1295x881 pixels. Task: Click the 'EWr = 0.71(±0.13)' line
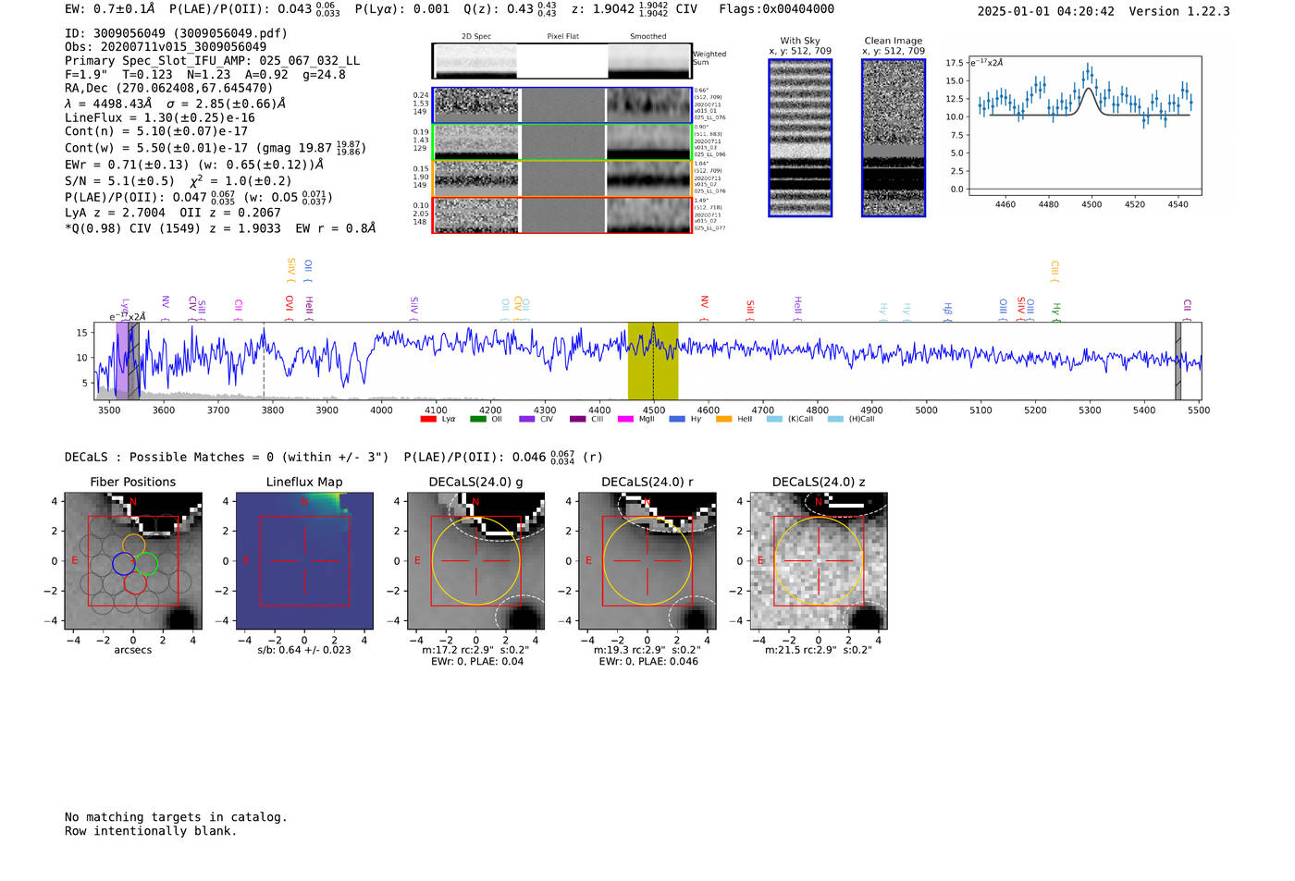pyautogui.click(x=194, y=165)
